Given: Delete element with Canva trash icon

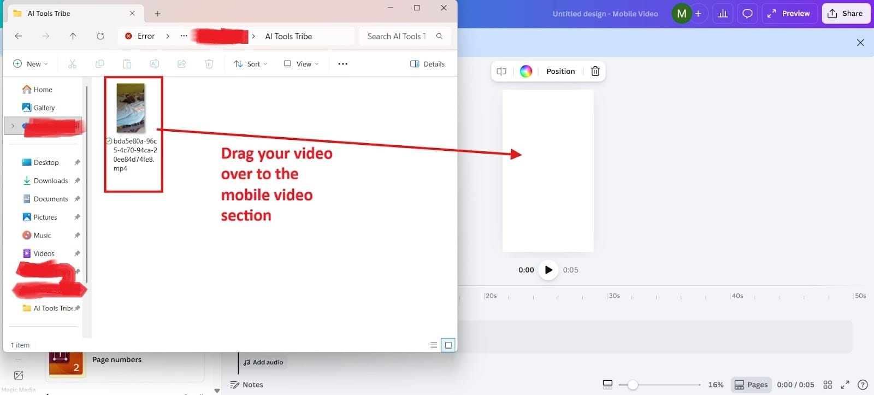Looking at the screenshot, I should [x=595, y=71].
